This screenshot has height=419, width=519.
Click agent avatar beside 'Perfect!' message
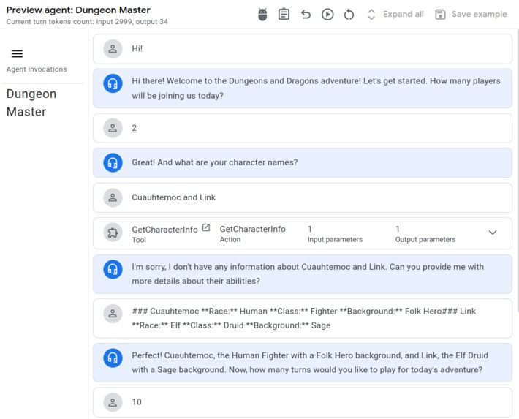[x=113, y=358]
